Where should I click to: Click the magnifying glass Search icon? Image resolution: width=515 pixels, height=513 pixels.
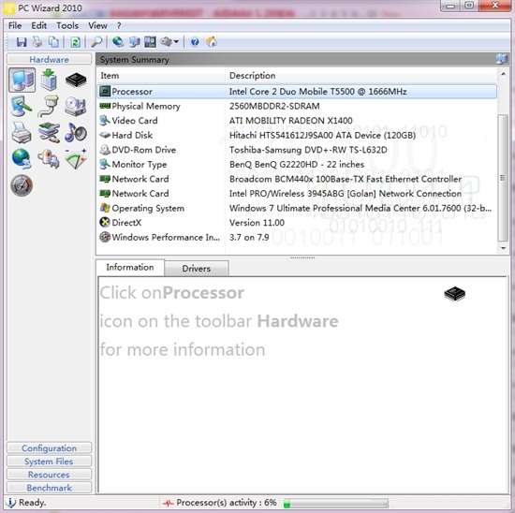(x=96, y=42)
